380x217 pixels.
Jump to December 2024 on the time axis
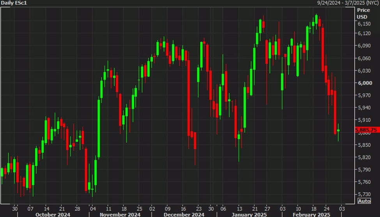[184, 214]
